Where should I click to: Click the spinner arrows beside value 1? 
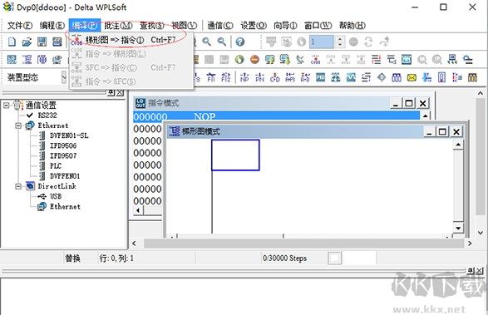(339, 42)
